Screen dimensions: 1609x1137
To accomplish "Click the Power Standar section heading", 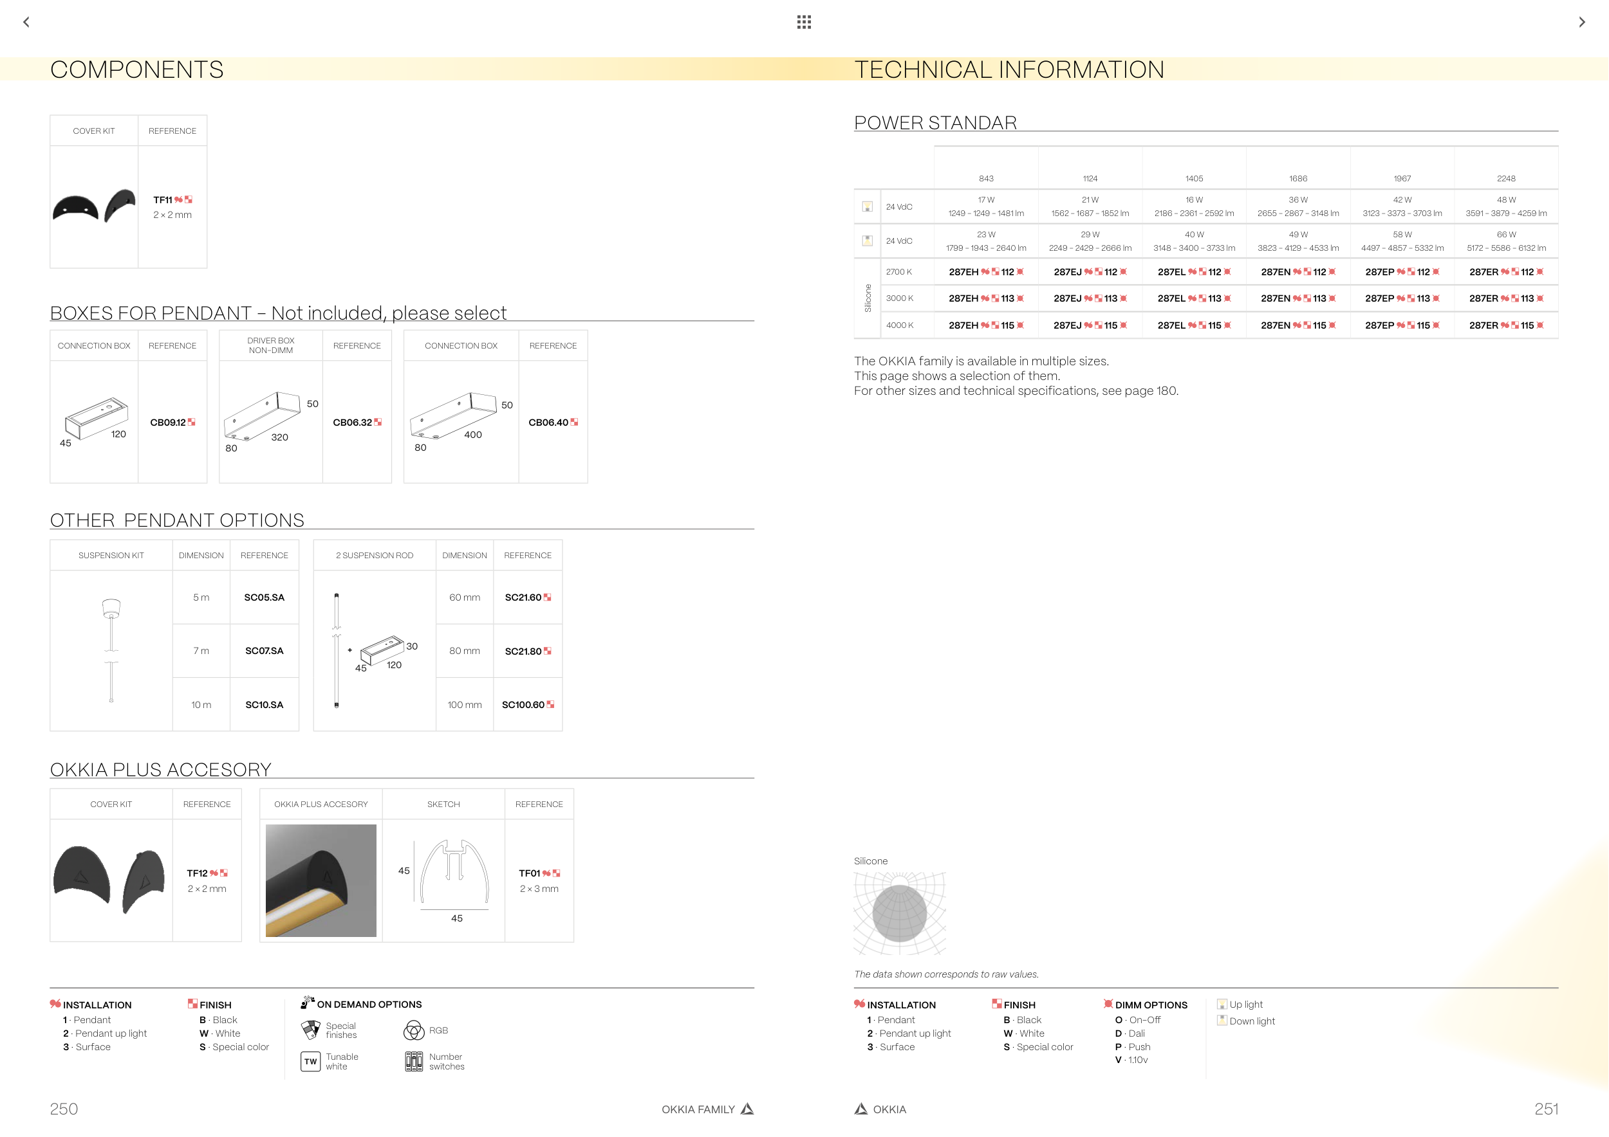I will tap(935, 123).
